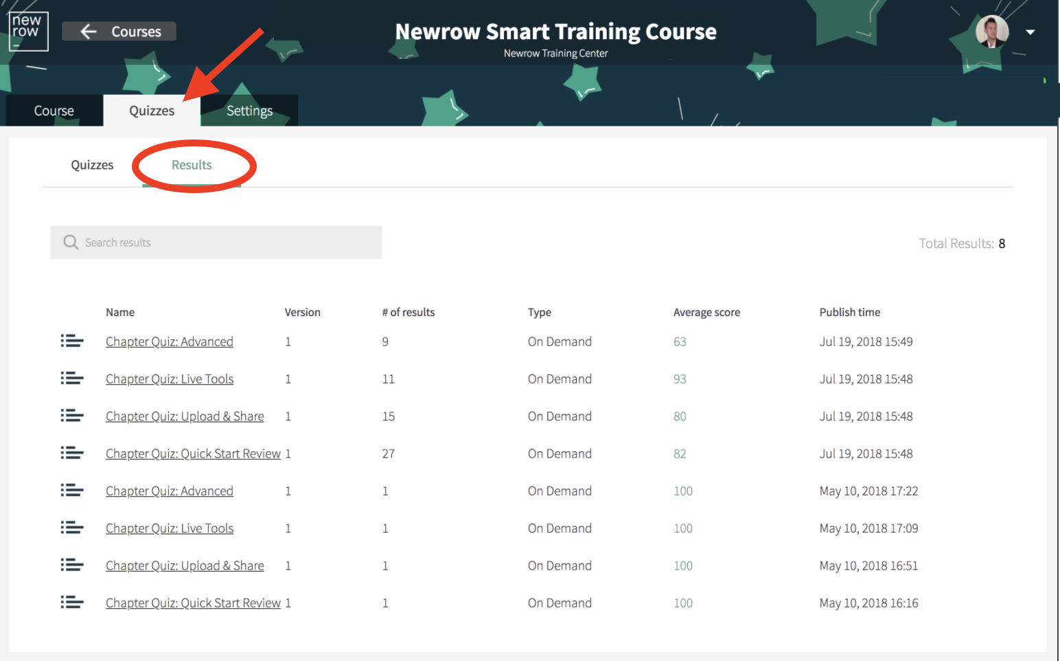The width and height of the screenshot is (1060, 661).
Task: Click the results count 15
Action: [389, 416]
